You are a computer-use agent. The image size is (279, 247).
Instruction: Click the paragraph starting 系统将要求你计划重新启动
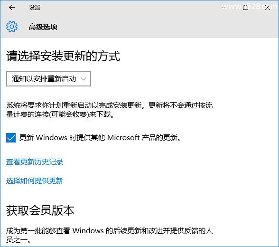pyautogui.click(x=110, y=110)
